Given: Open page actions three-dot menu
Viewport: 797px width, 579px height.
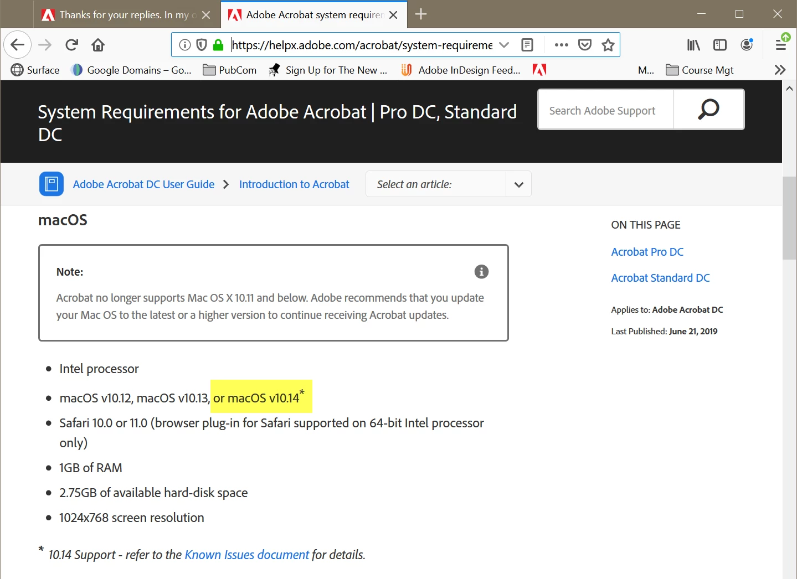Looking at the screenshot, I should 561,45.
